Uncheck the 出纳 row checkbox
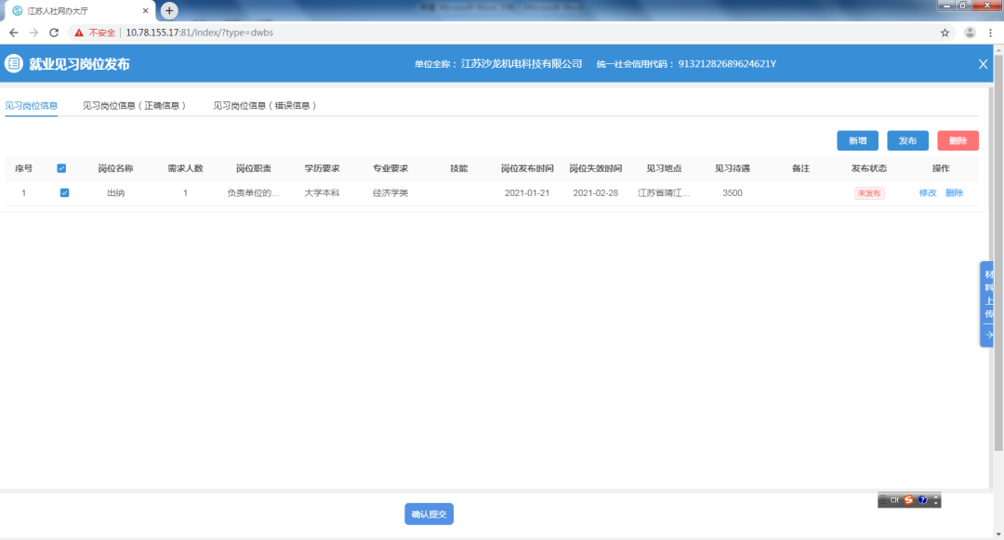Screen dimensions: 1004x540 [x=64, y=193]
